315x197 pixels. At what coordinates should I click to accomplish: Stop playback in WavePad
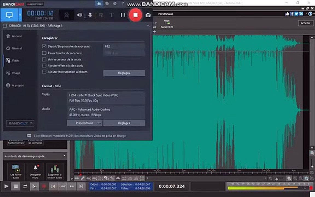click(16, 186)
